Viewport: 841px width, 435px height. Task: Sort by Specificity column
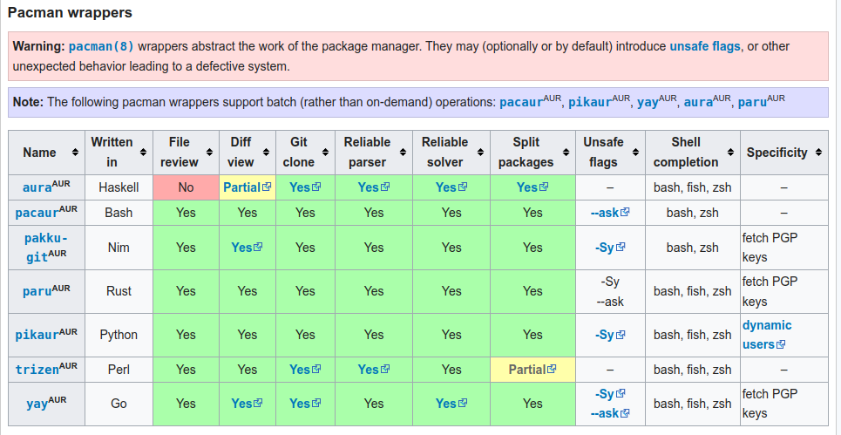(818, 153)
